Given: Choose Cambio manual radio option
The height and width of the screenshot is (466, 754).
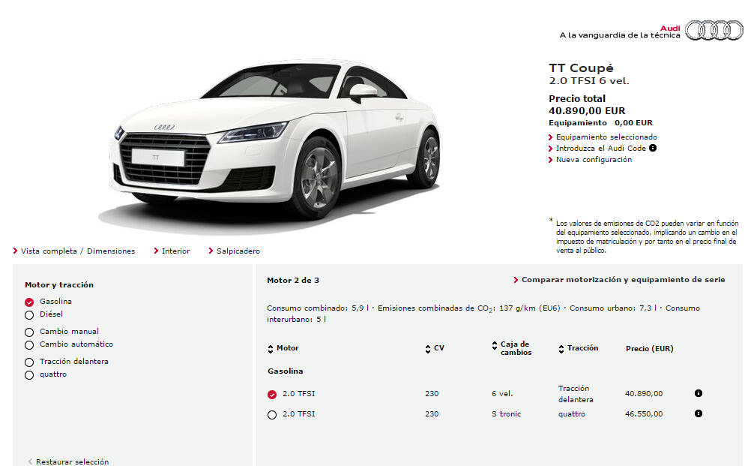Looking at the screenshot, I should pyautogui.click(x=29, y=332).
